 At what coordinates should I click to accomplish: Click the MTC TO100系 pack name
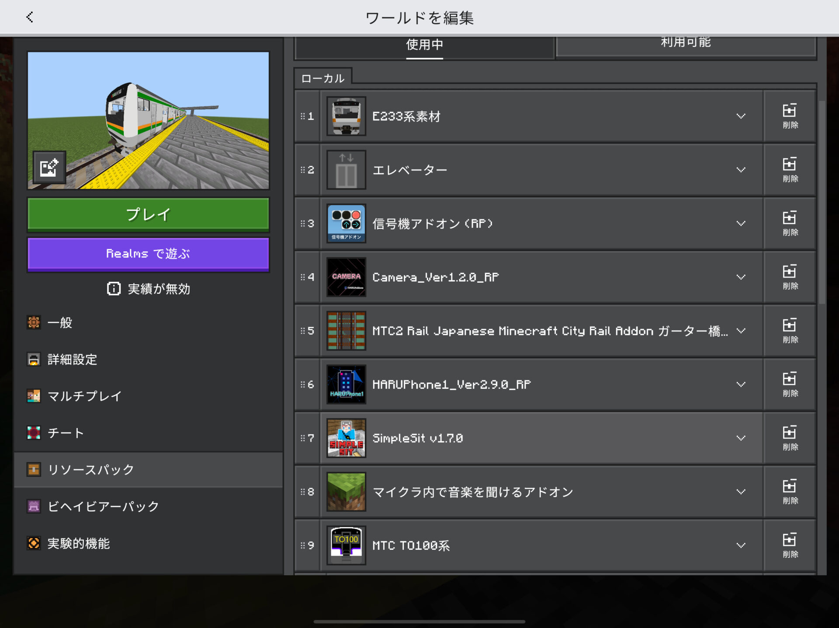[x=411, y=546]
